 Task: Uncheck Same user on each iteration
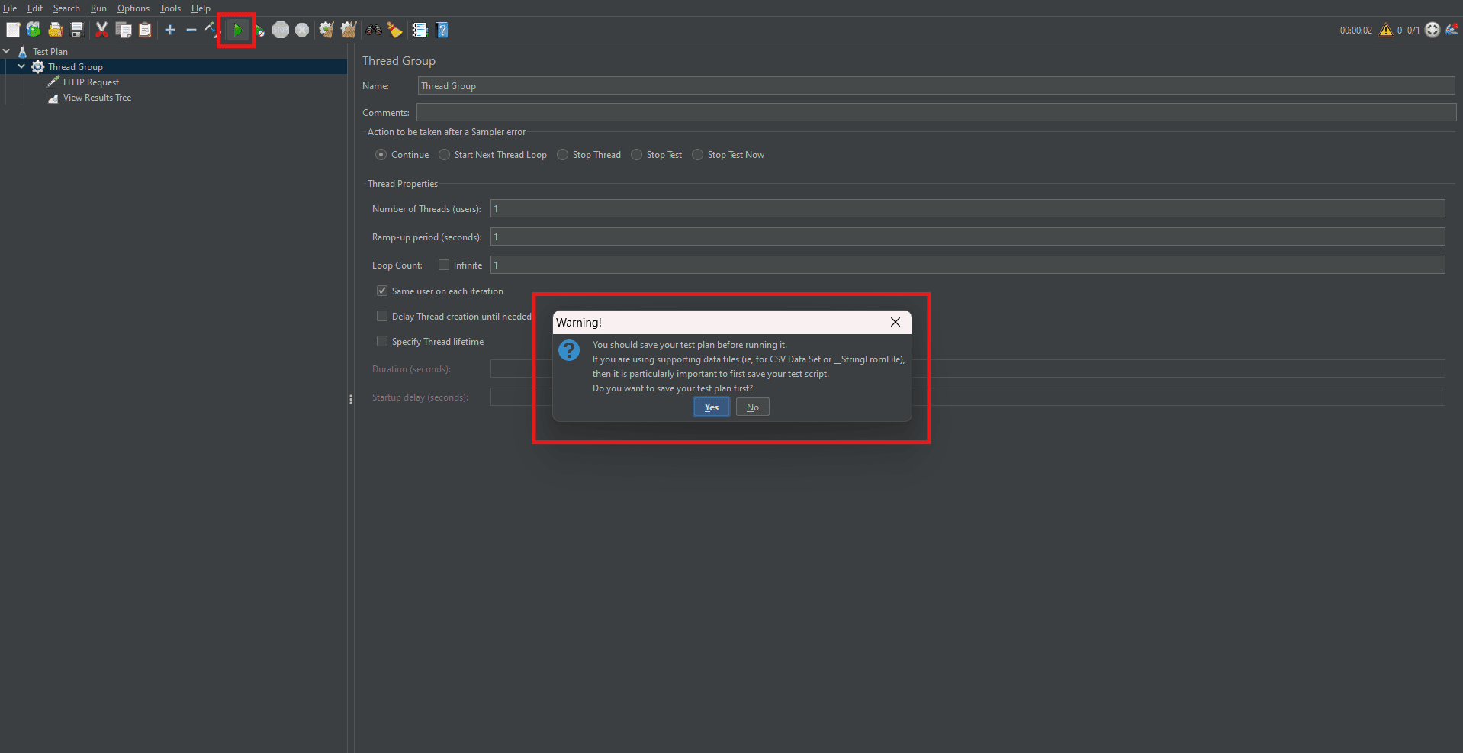[381, 291]
